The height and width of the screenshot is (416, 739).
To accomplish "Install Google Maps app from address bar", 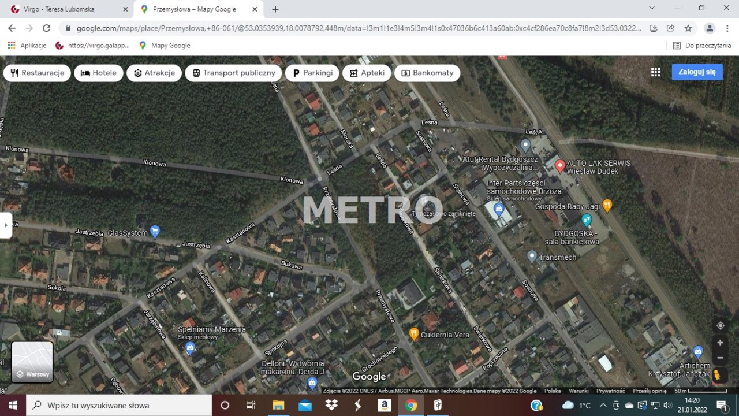I will 654,28.
